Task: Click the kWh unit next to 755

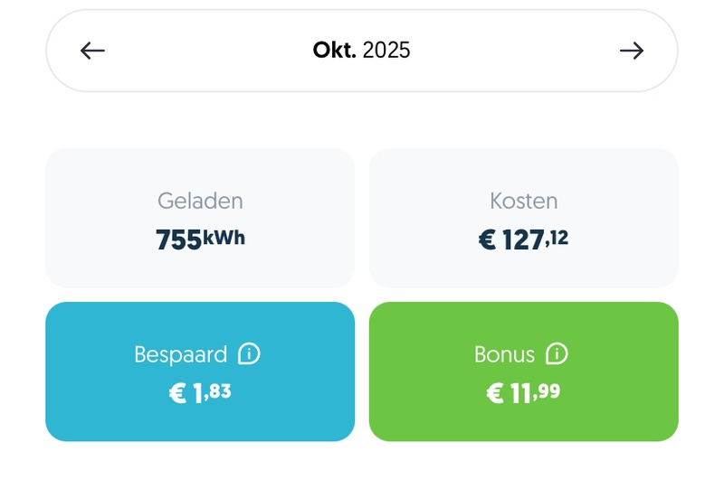Action: [x=224, y=238]
